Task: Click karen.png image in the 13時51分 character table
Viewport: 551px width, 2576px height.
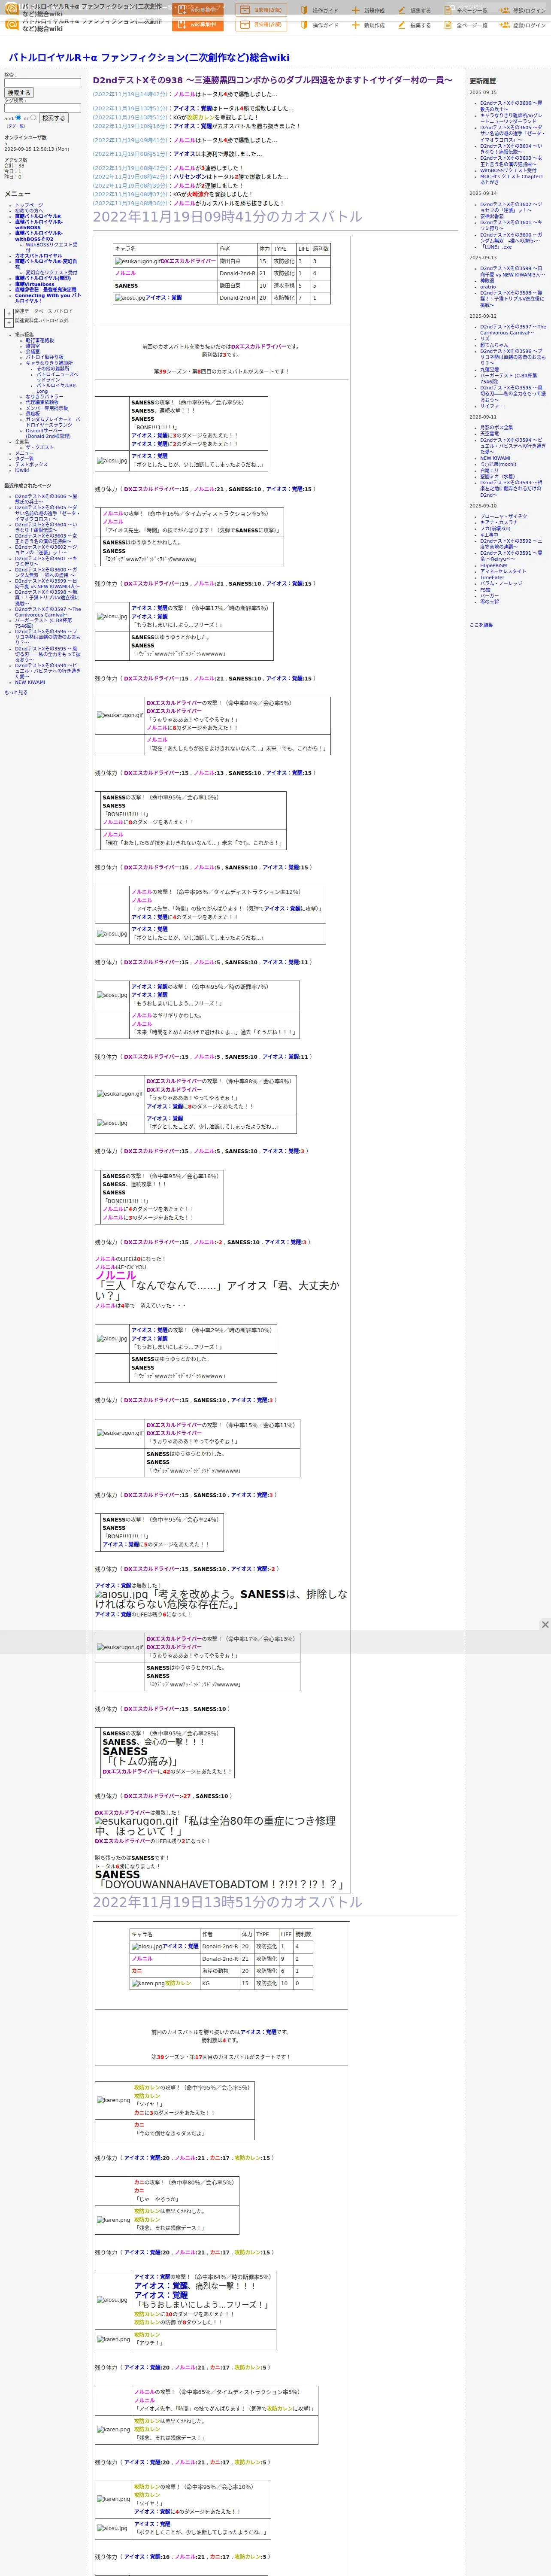Action: (x=148, y=1983)
